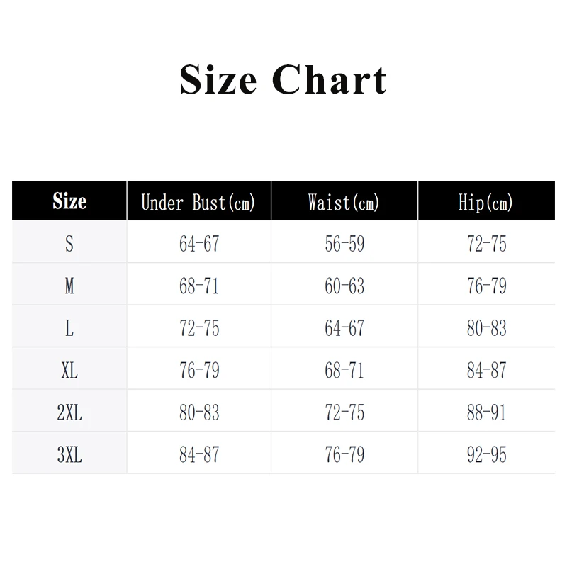Click the 80-83 under bust cell for 2XL
Image resolution: width=567 pixels, height=567 pixels.
[199, 412]
